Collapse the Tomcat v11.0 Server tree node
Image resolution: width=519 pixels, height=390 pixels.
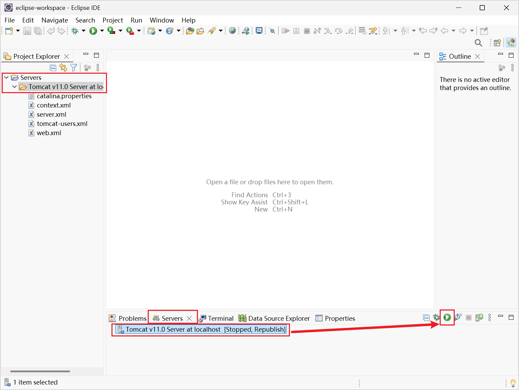14,87
